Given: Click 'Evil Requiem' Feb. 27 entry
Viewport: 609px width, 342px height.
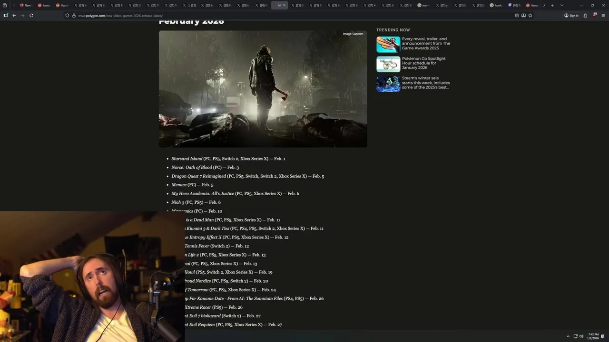Looking at the screenshot, I should 234,325.
